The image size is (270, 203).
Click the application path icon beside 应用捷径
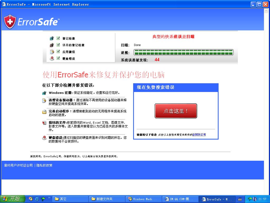52,52
